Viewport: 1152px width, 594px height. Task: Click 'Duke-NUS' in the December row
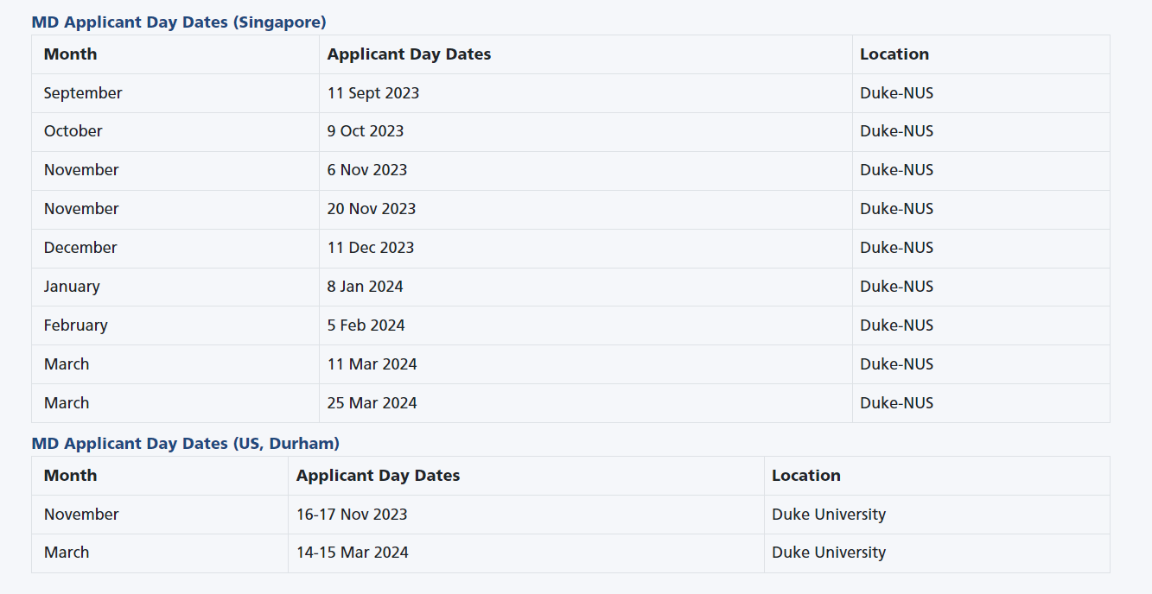897,248
